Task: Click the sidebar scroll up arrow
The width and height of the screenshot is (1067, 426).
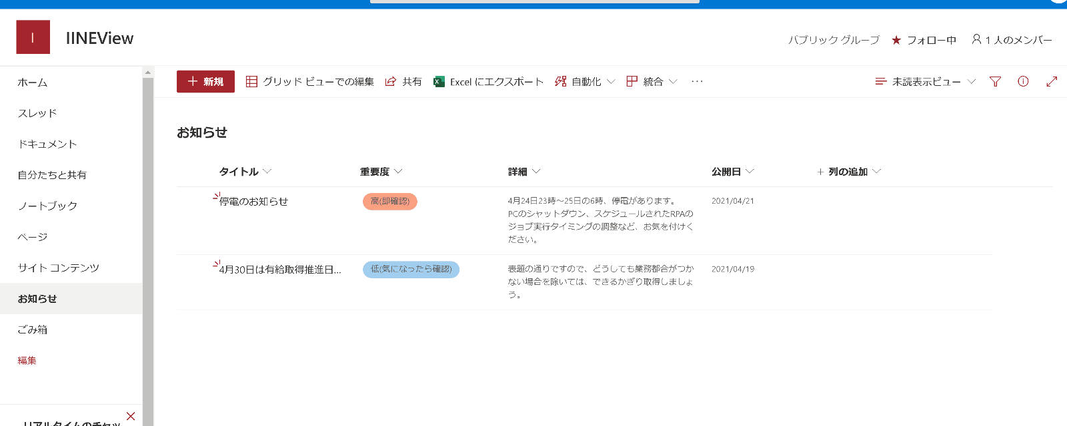Action: point(148,72)
